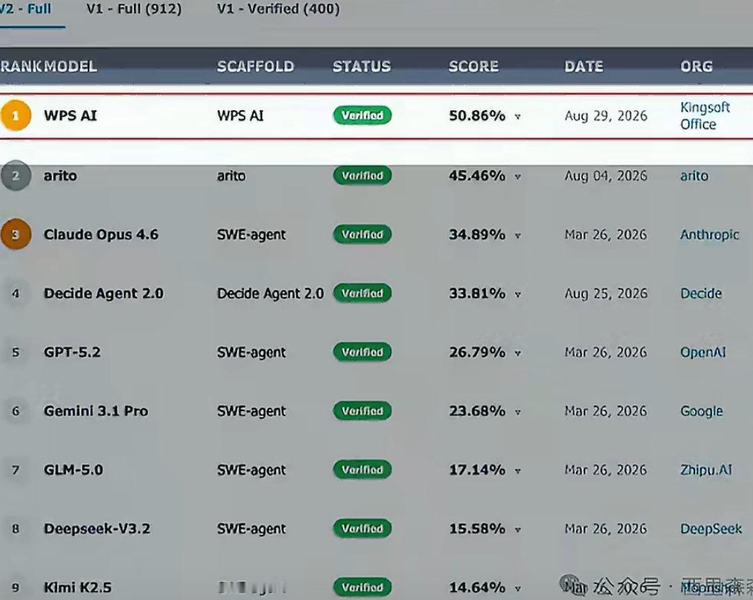Expand score arrow next to 33.81%

[x=517, y=294]
